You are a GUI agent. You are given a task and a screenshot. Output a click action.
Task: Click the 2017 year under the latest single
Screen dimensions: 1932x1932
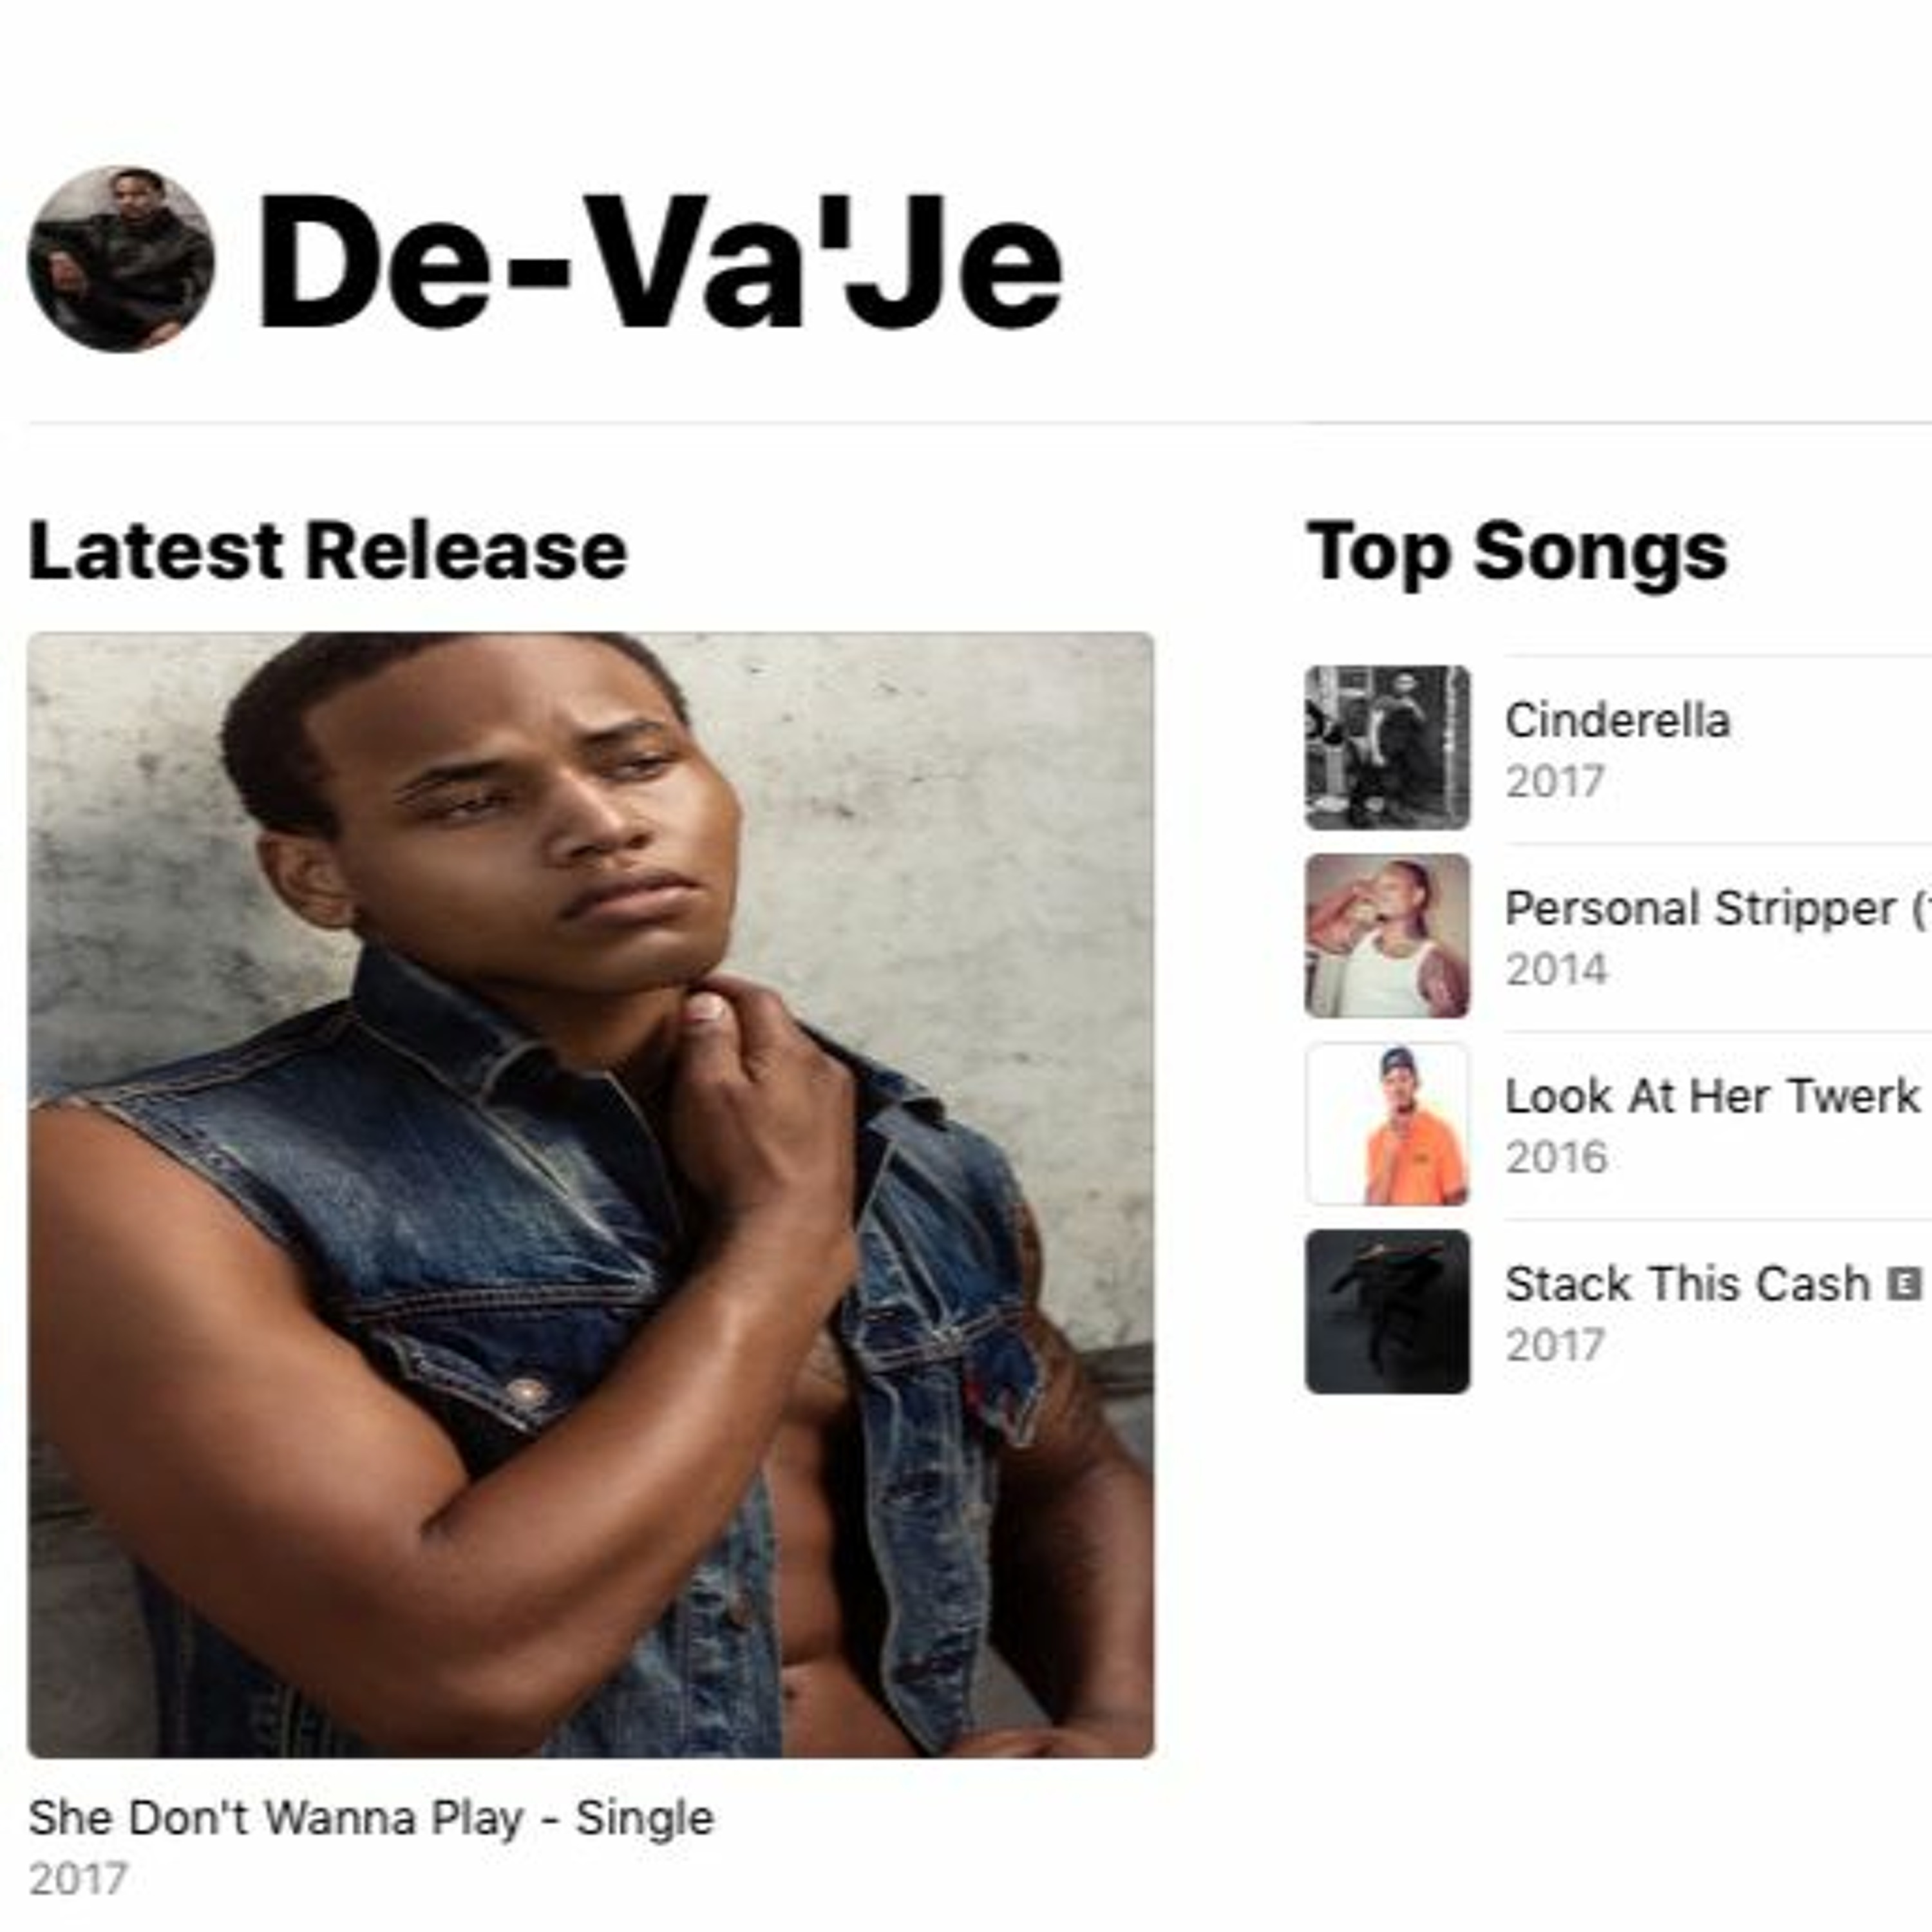(77, 1879)
